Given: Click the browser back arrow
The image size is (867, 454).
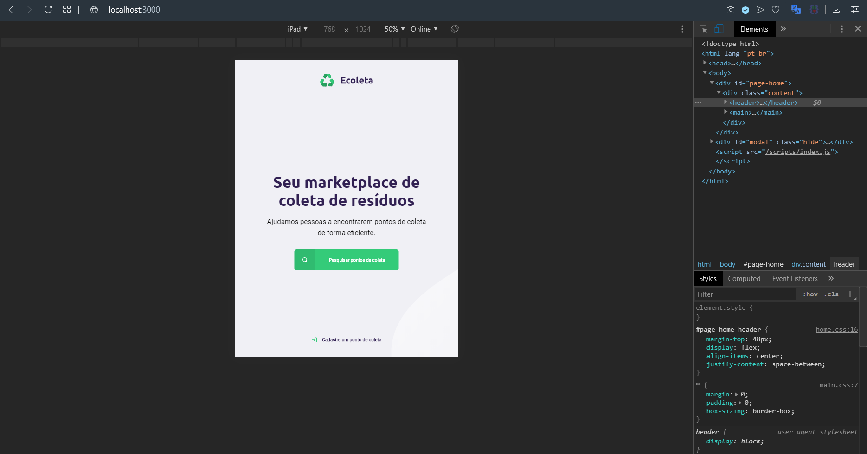Looking at the screenshot, I should pos(11,10).
